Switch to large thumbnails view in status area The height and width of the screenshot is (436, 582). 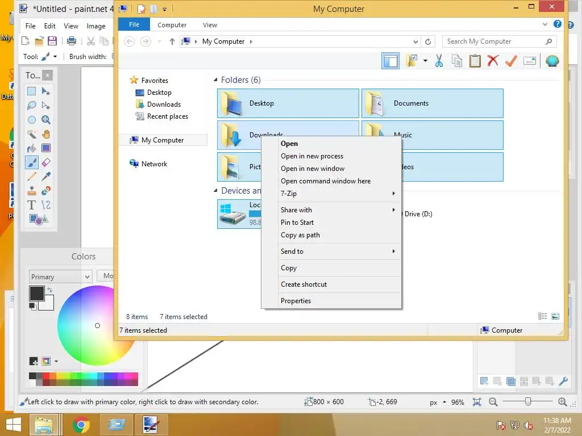(555, 316)
